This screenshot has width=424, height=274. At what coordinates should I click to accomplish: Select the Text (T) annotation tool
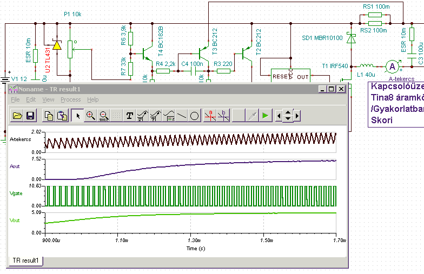(x=129, y=115)
